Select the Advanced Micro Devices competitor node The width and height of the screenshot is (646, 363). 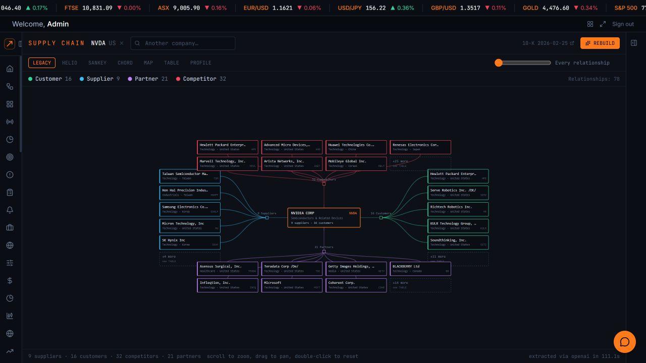click(292, 147)
